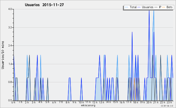
Task: Click the '4 h' x-axis label
Action: click(x=40, y=102)
